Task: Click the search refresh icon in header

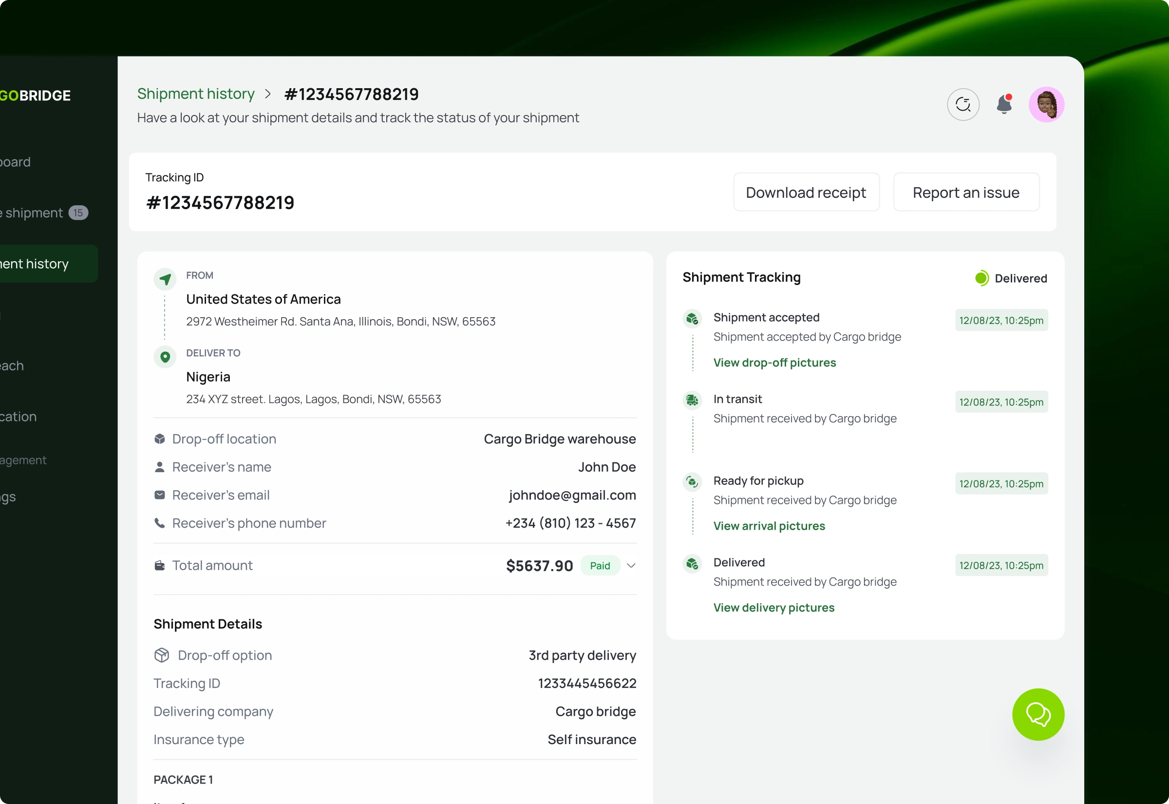Action: coord(962,104)
